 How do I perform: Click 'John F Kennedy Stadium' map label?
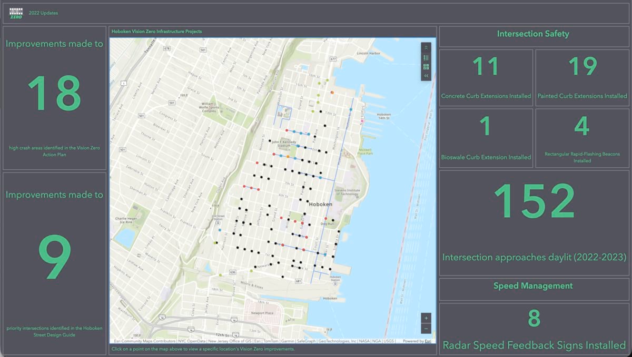[285, 144]
